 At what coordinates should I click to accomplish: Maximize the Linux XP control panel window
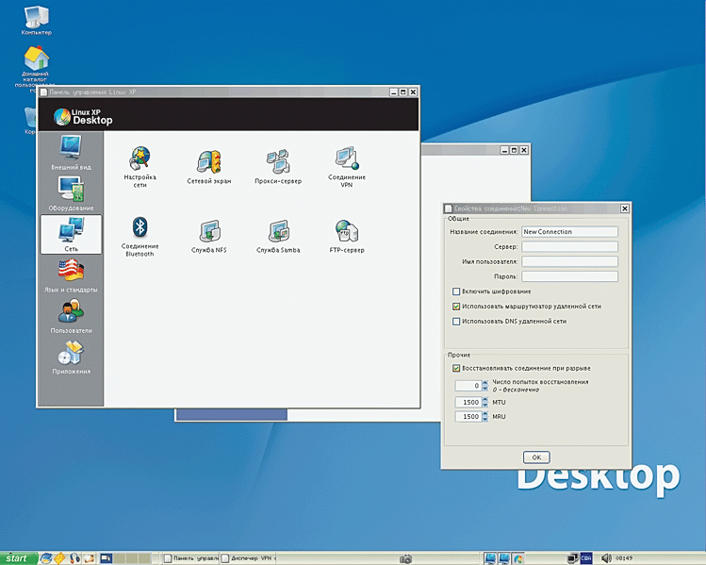coord(403,91)
